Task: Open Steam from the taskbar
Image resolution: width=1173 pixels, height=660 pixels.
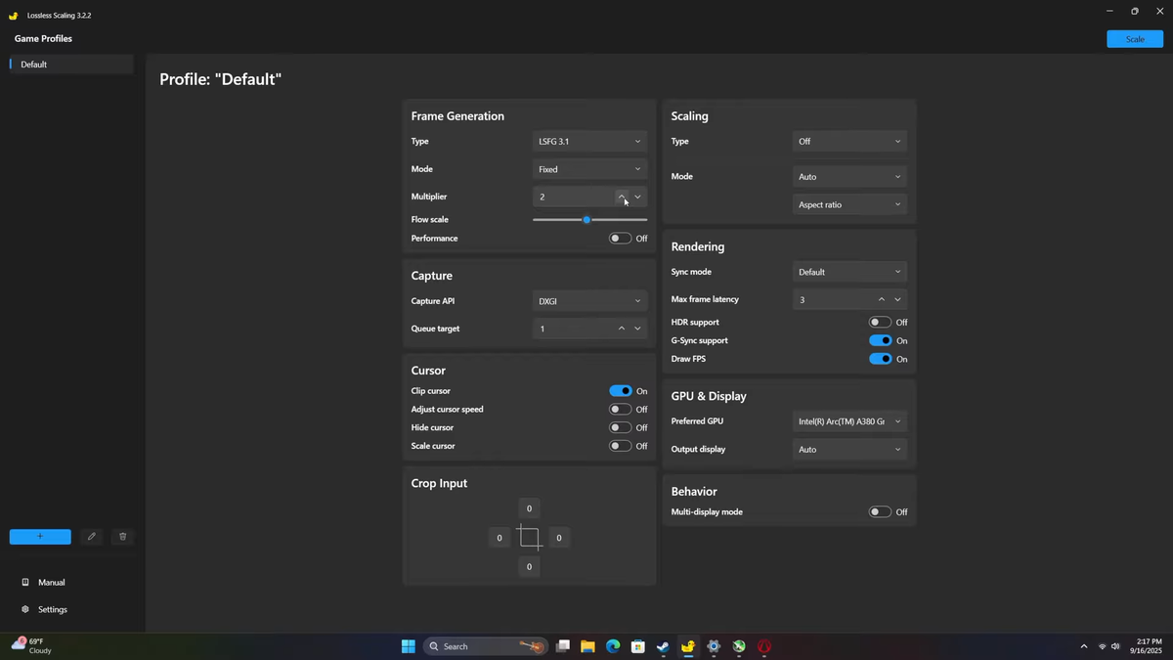Action: pyautogui.click(x=663, y=646)
